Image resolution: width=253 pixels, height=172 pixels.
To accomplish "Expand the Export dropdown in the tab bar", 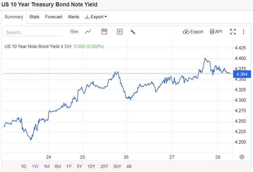I will pos(96,17).
